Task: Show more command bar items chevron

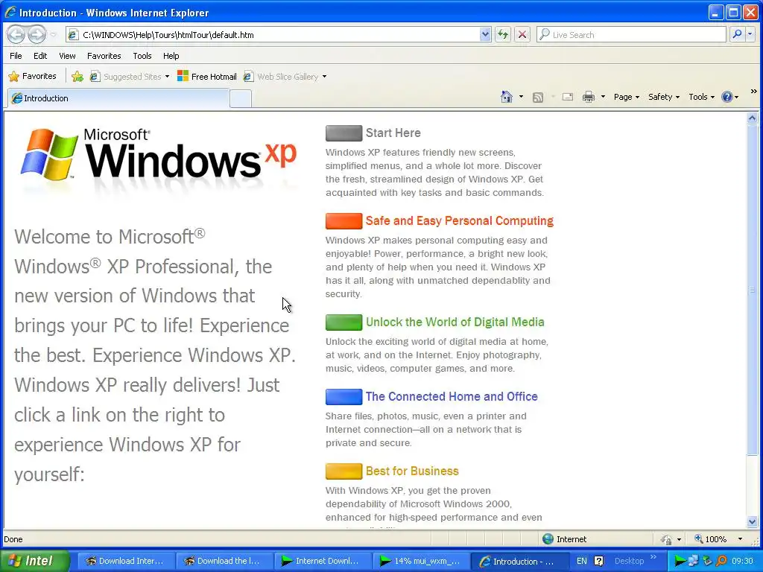Action: (x=754, y=92)
